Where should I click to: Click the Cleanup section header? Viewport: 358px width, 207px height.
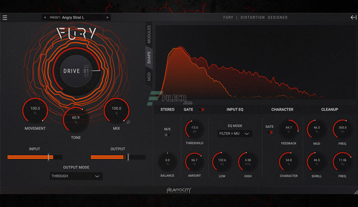coord(330,109)
